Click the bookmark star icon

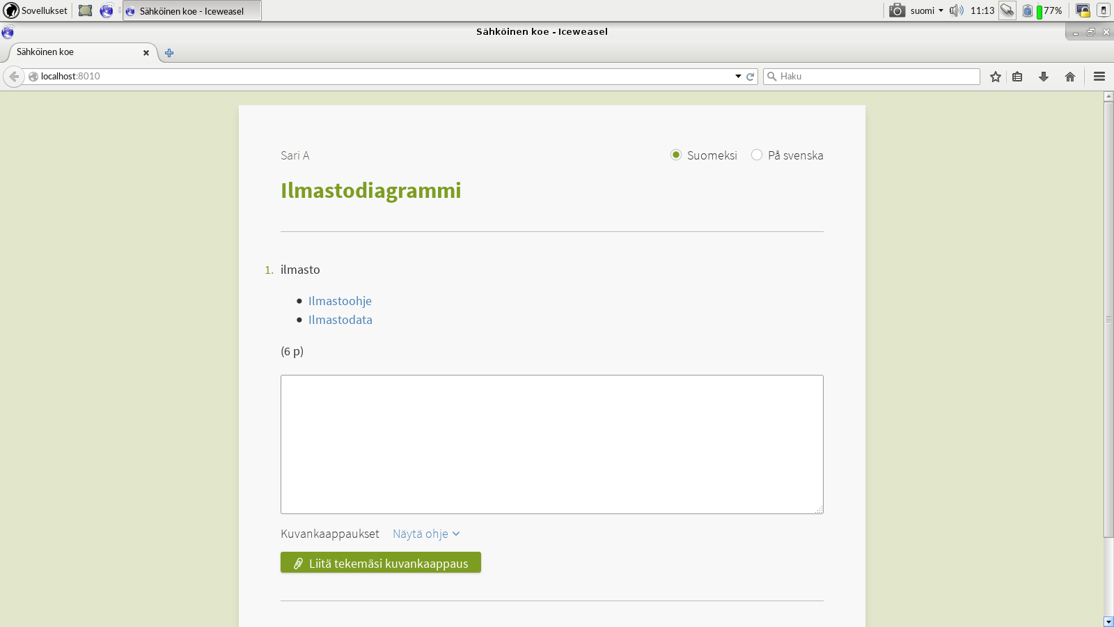(x=996, y=77)
